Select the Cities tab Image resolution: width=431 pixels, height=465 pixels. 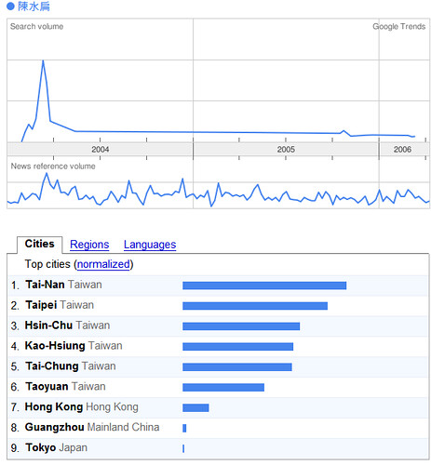tap(39, 244)
